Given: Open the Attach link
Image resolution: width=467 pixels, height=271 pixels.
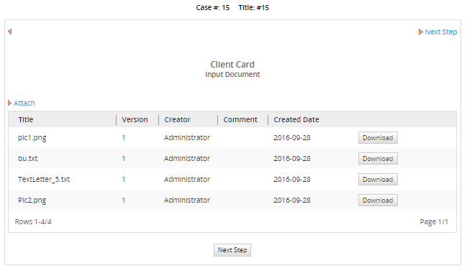Looking at the screenshot, I should [24, 103].
